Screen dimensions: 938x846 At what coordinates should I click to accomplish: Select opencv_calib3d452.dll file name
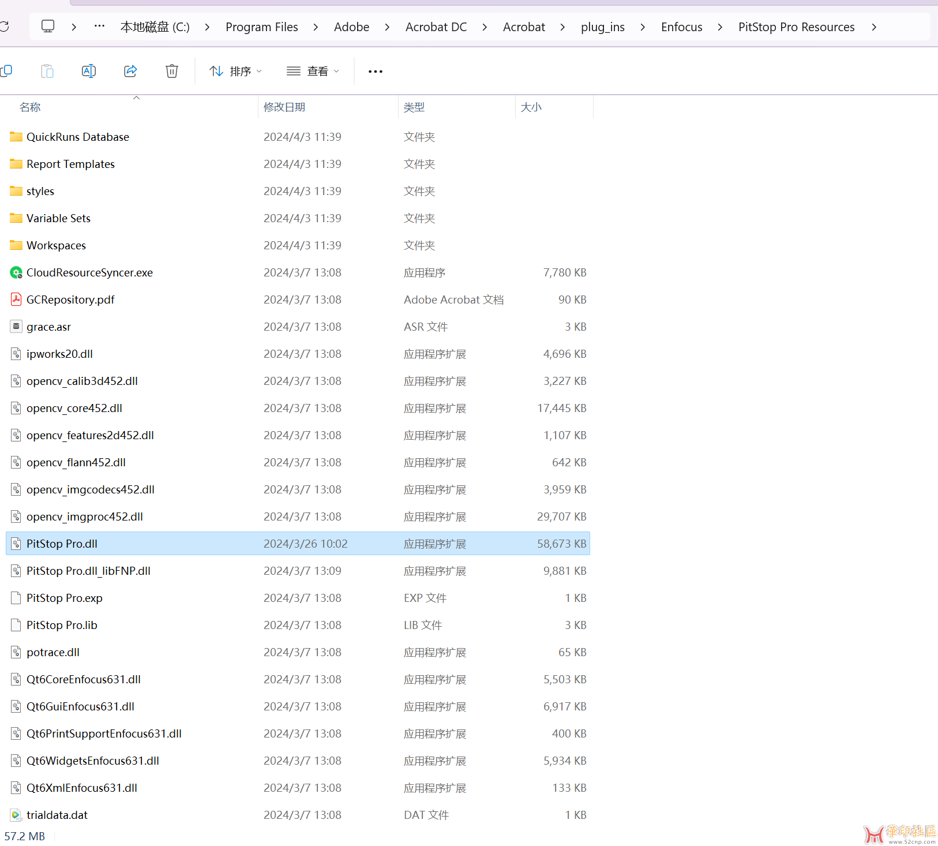(x=82, y=381)
